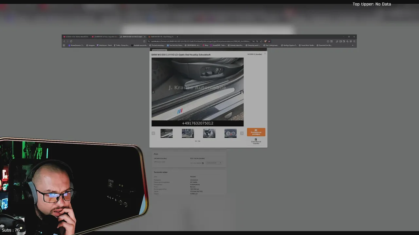Image resolution: width=419 pixels, height=235 pixels.
Task: Click browser forward arrow
Action: 67,41
